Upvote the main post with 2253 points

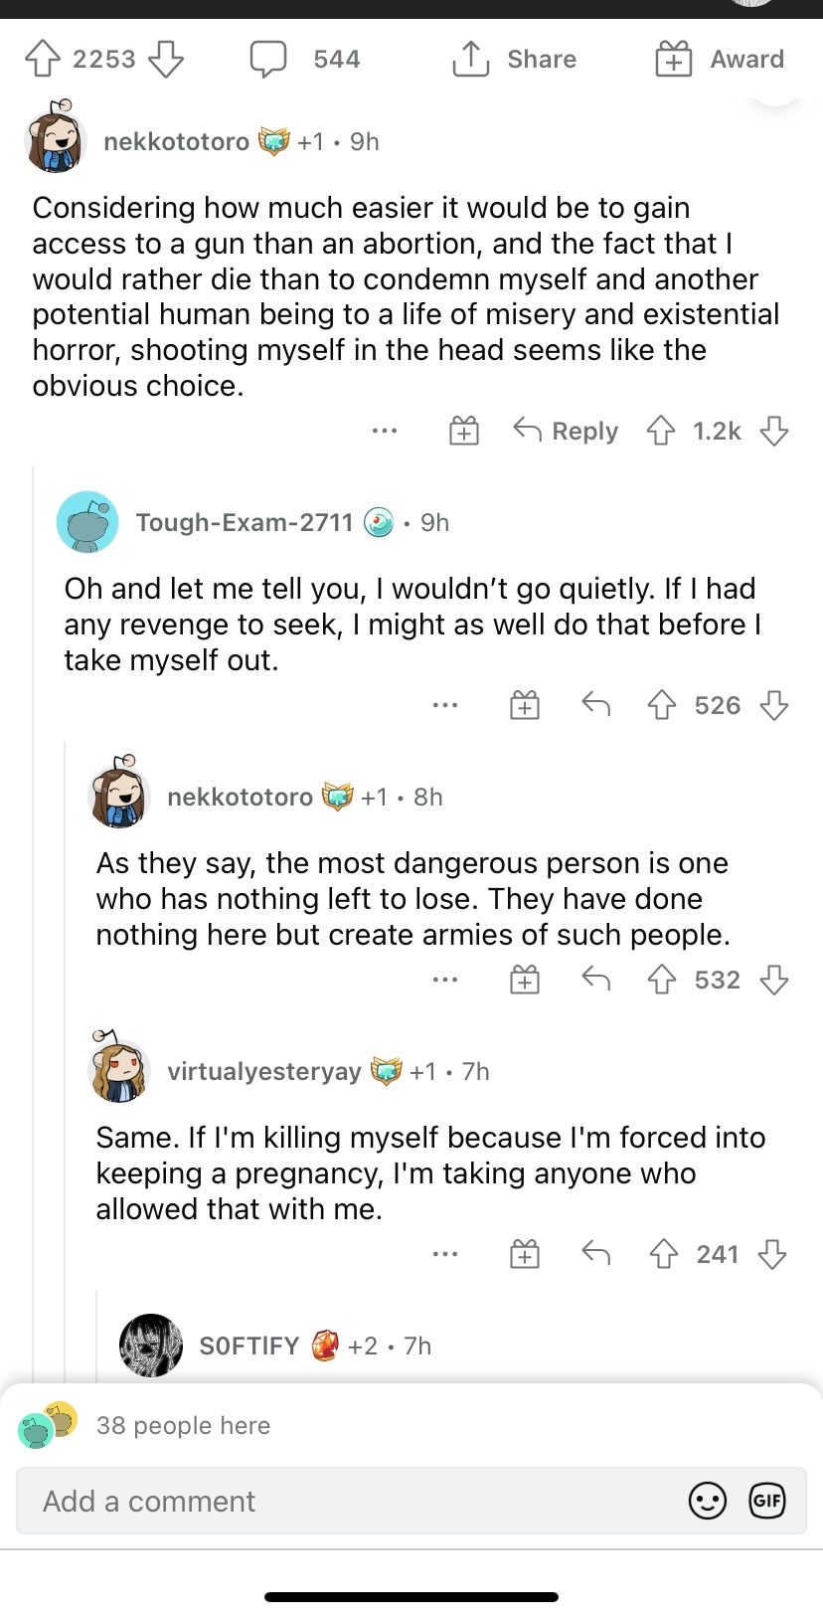(42, 59)
